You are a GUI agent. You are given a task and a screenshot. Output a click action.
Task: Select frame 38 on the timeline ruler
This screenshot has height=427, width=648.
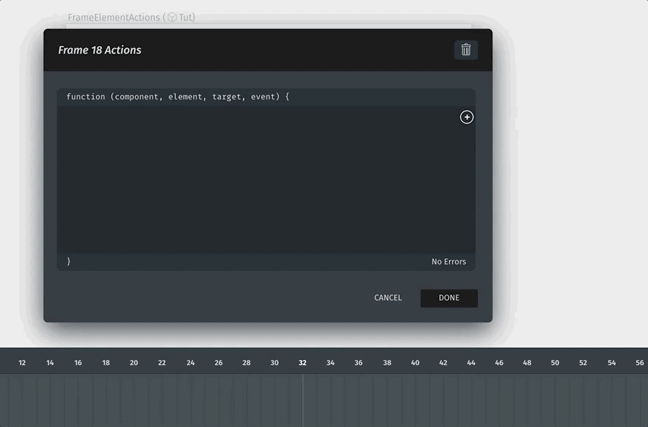pos(387,362)
